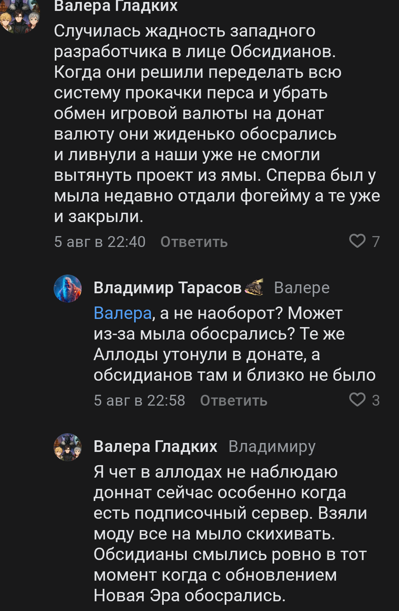Open the Владимир Тарасов author name
Screen dimensions: 399x611
point(168,288)
